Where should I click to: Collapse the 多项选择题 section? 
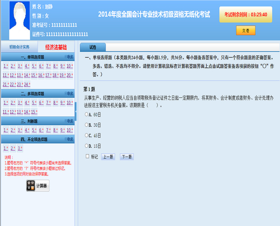(x=68, y=93)
